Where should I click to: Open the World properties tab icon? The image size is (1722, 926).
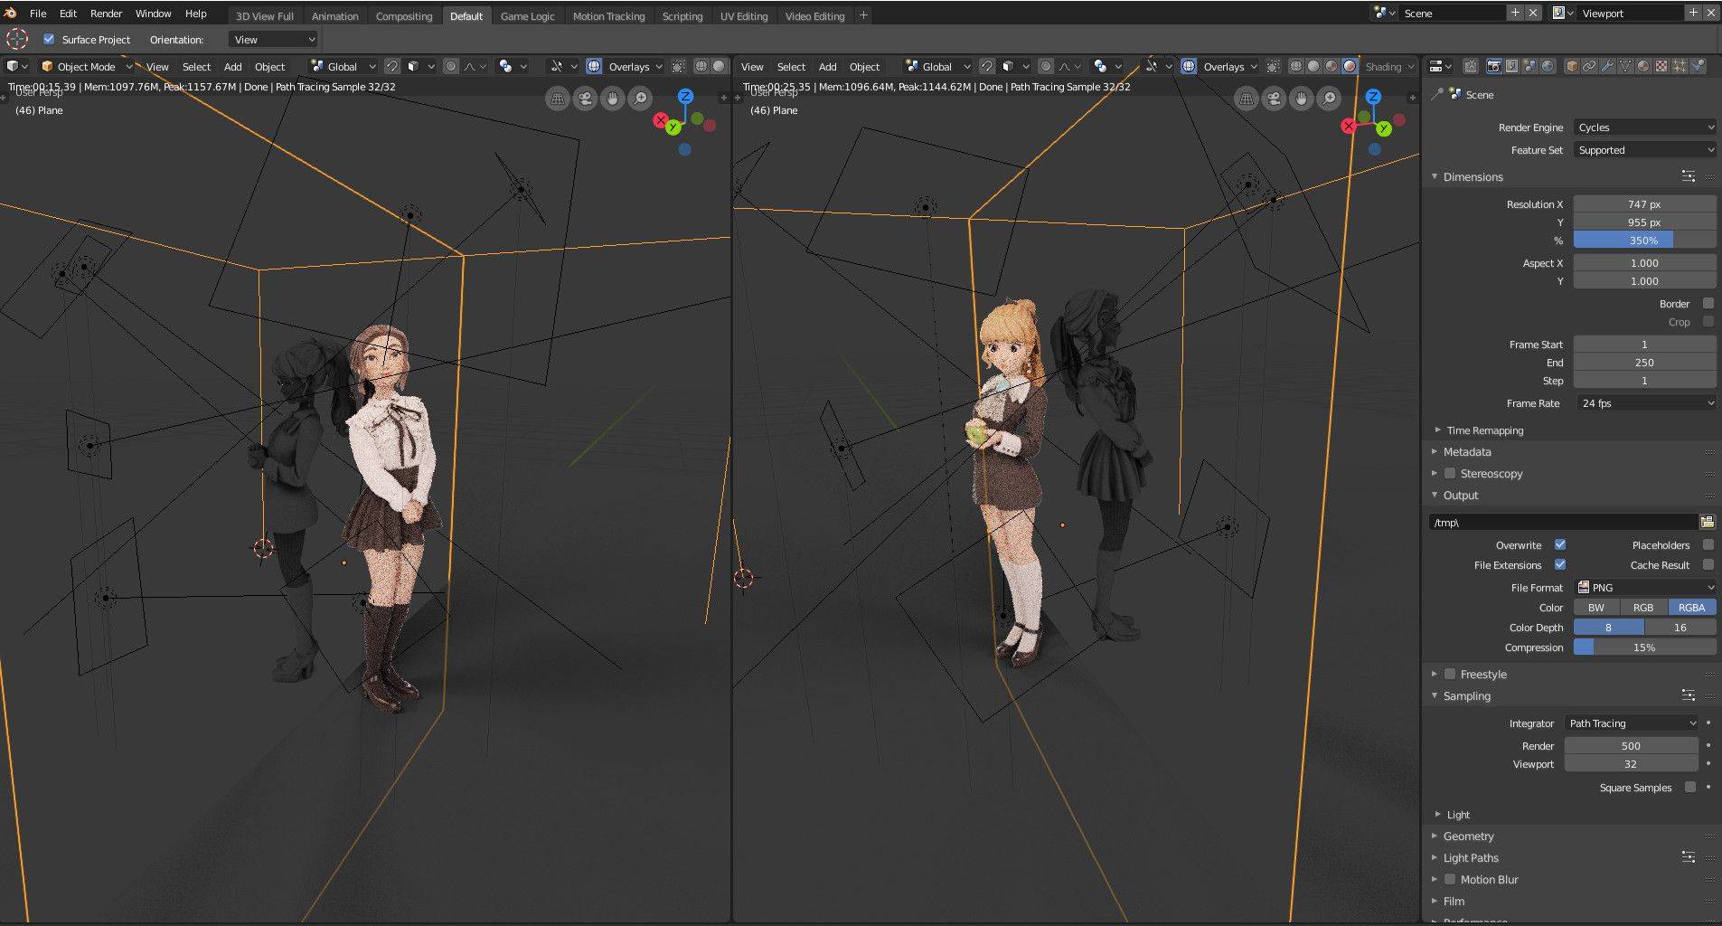click(x=1548, y=67)
